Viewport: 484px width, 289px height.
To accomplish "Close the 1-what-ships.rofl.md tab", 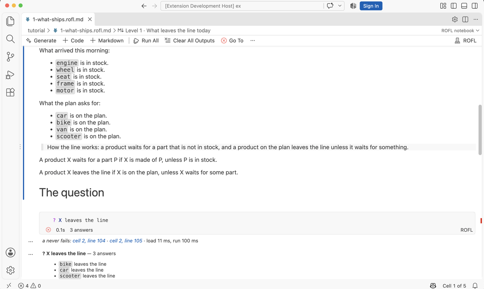I will click(x=90, y=19).
